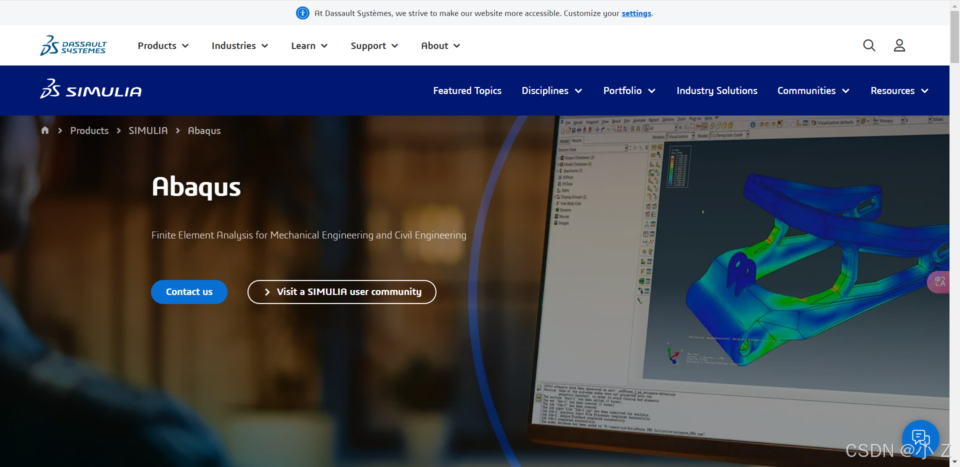The height and width of the screenshot is (467, 960).
Task: Expand the Industries dropdown menu
Action: tap(240, 45)
